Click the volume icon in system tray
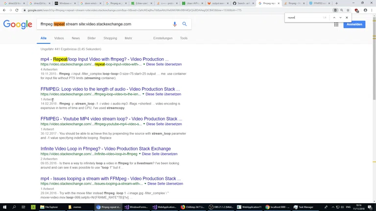The image size is (376, 211). click(342, 207)
